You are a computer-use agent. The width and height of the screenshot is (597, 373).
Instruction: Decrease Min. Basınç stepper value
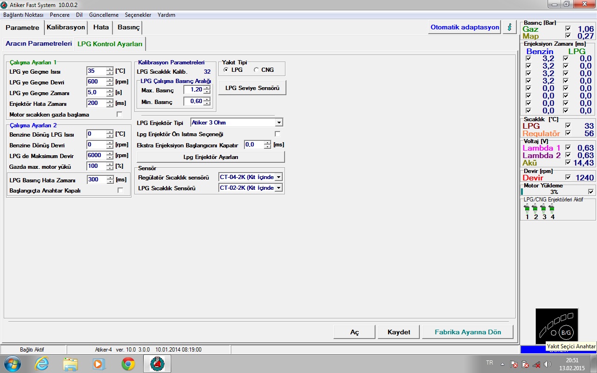tap(207, 103)
